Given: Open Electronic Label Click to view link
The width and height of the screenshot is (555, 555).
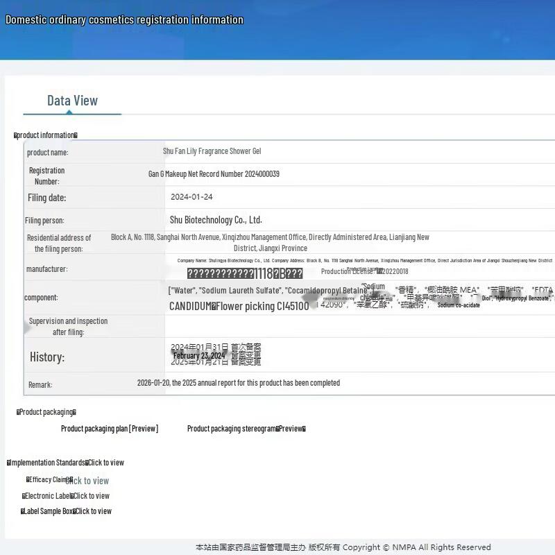Looking at the screenshot, I should (x=92, y=496).
